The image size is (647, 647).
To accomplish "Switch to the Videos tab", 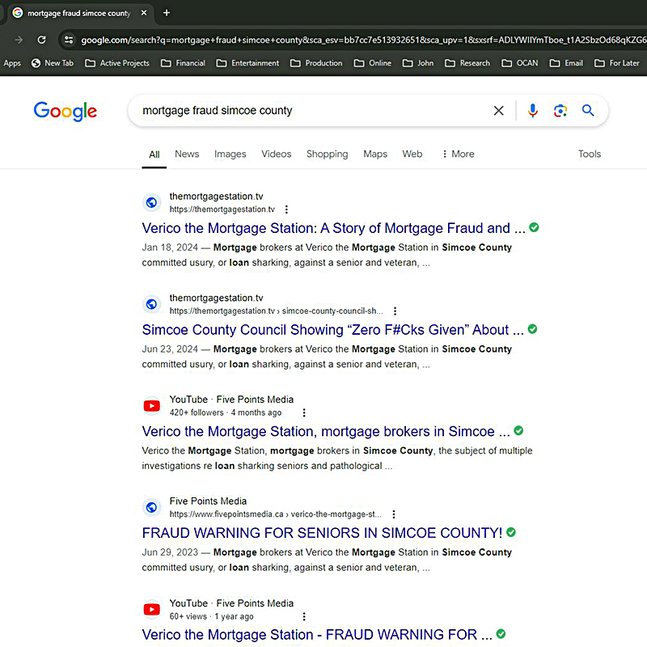I will 276,154.
